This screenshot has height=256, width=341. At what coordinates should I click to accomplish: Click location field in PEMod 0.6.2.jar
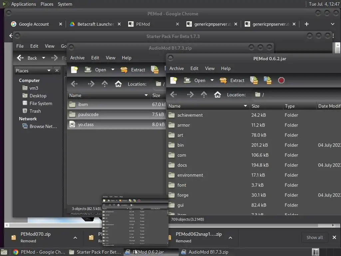pyautogui.click(x=297, y=95)
